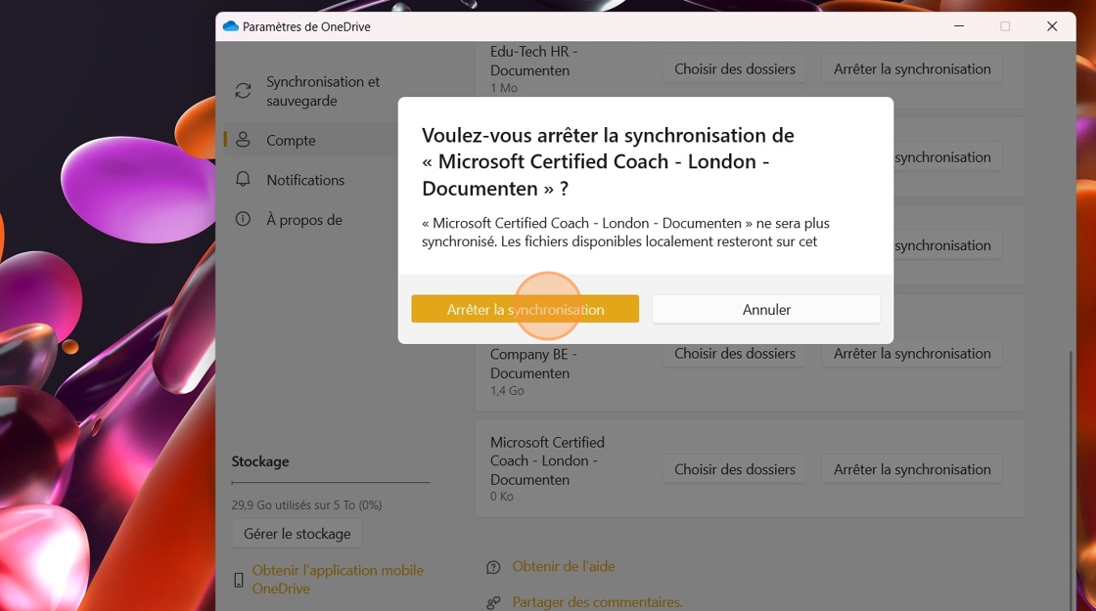The height and width of the screenshot is (611, 1096).
Task: Click Gérer le stockage button
Action: [x=297, y=534]
